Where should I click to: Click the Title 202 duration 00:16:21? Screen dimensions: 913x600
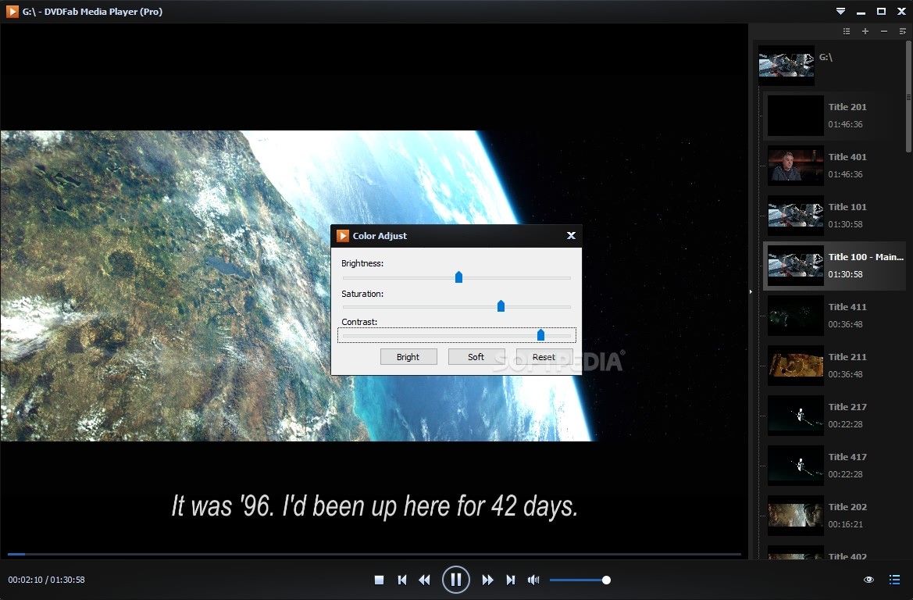tap(846, 524)
